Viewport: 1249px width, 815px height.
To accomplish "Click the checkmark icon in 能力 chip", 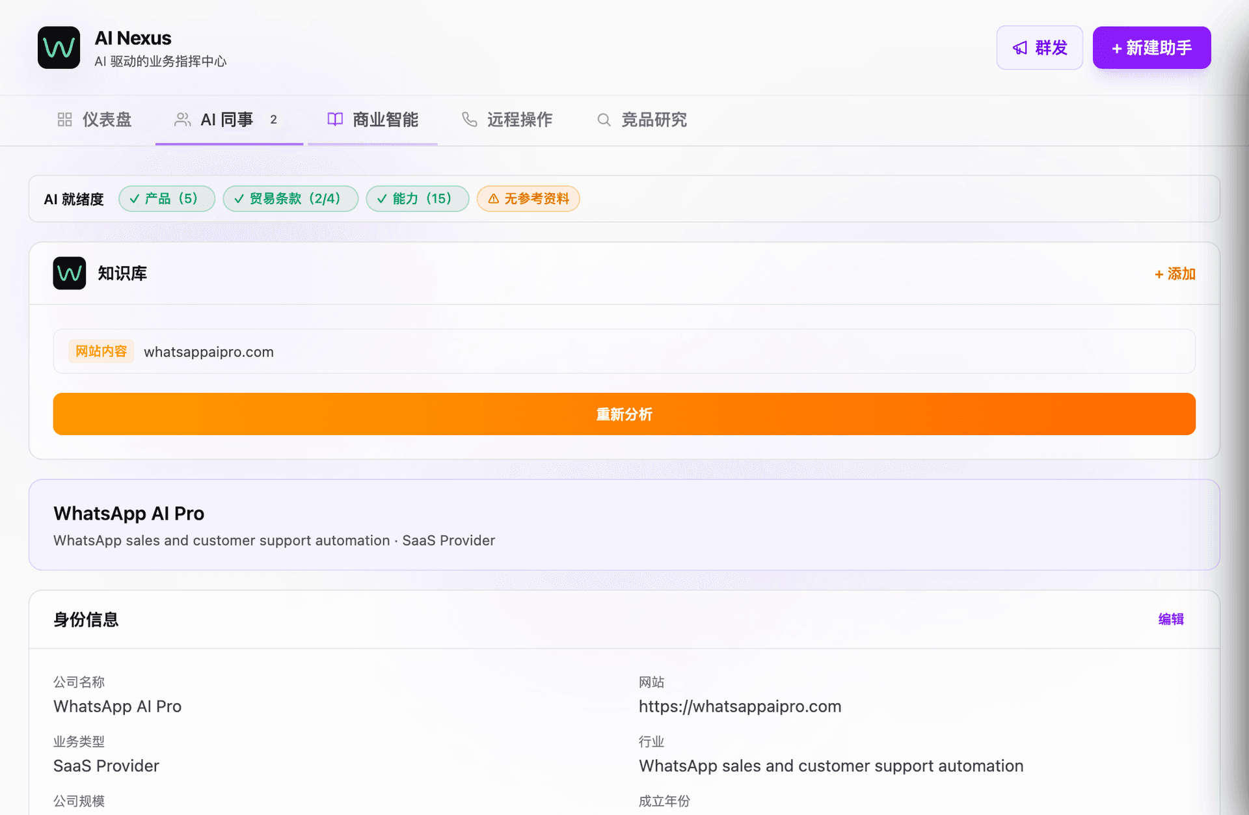I will click(x=383, y=199).
